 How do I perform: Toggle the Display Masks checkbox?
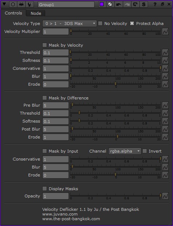pos(45,188)
